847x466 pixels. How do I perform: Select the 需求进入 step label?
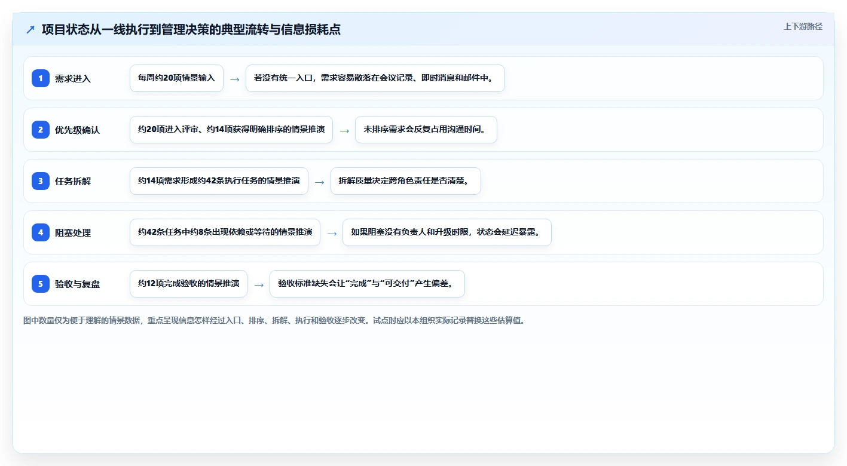coord(73,78)
